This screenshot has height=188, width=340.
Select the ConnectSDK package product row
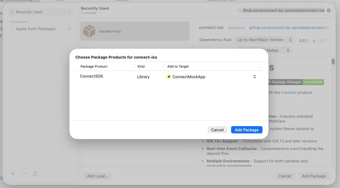point(169,77)
